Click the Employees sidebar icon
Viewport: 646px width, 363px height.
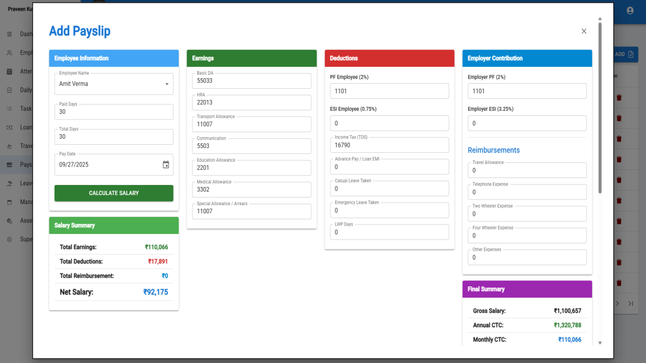[9, 52]
